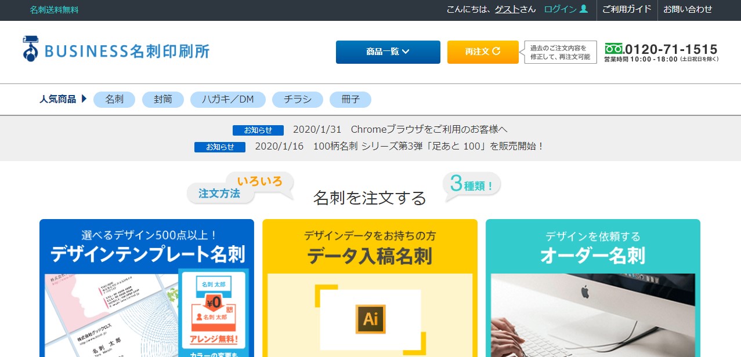Open the 商品一覧 dropdown
Viewport: 741px width, 357px height.
pyautogui.click(x=388, y=52)
